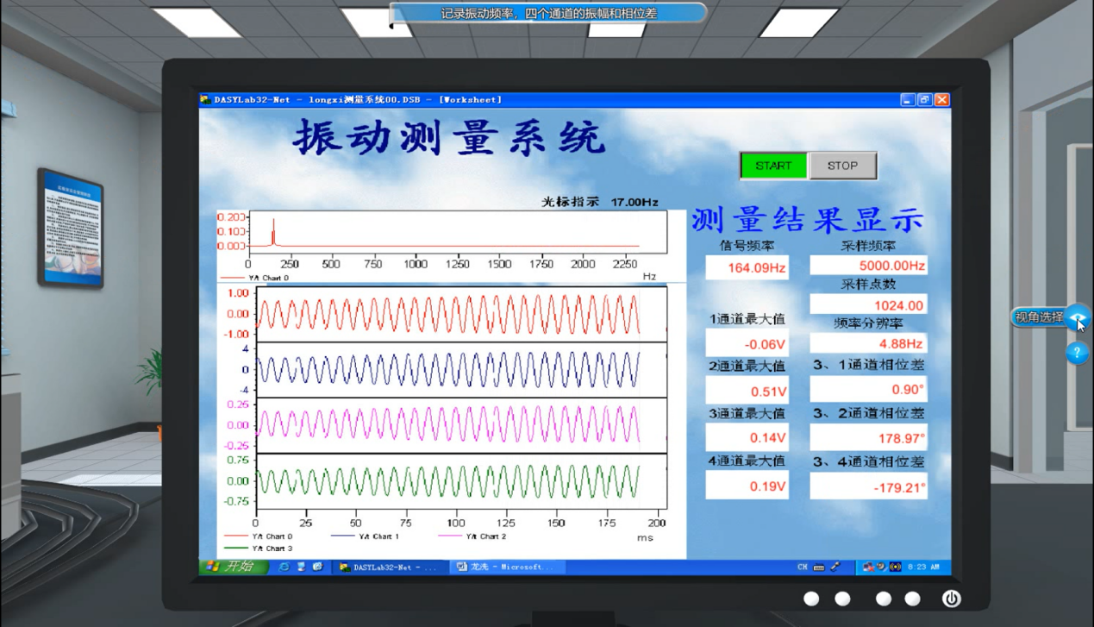1094x627 pixels.
Task: Click the keyboard icon in the language bar
Action: 819,567
